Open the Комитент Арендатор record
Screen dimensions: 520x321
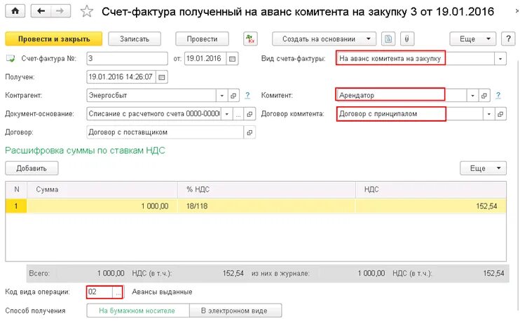pos(484,96)
